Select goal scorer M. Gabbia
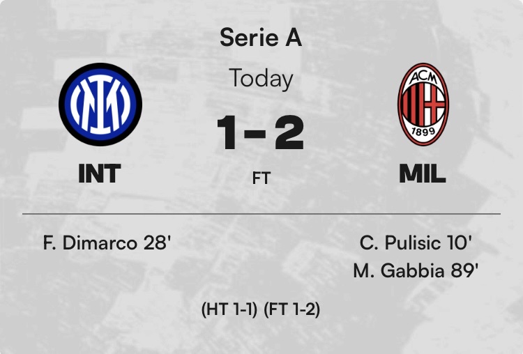Screen dimensions: 523x354 [397, 270]
